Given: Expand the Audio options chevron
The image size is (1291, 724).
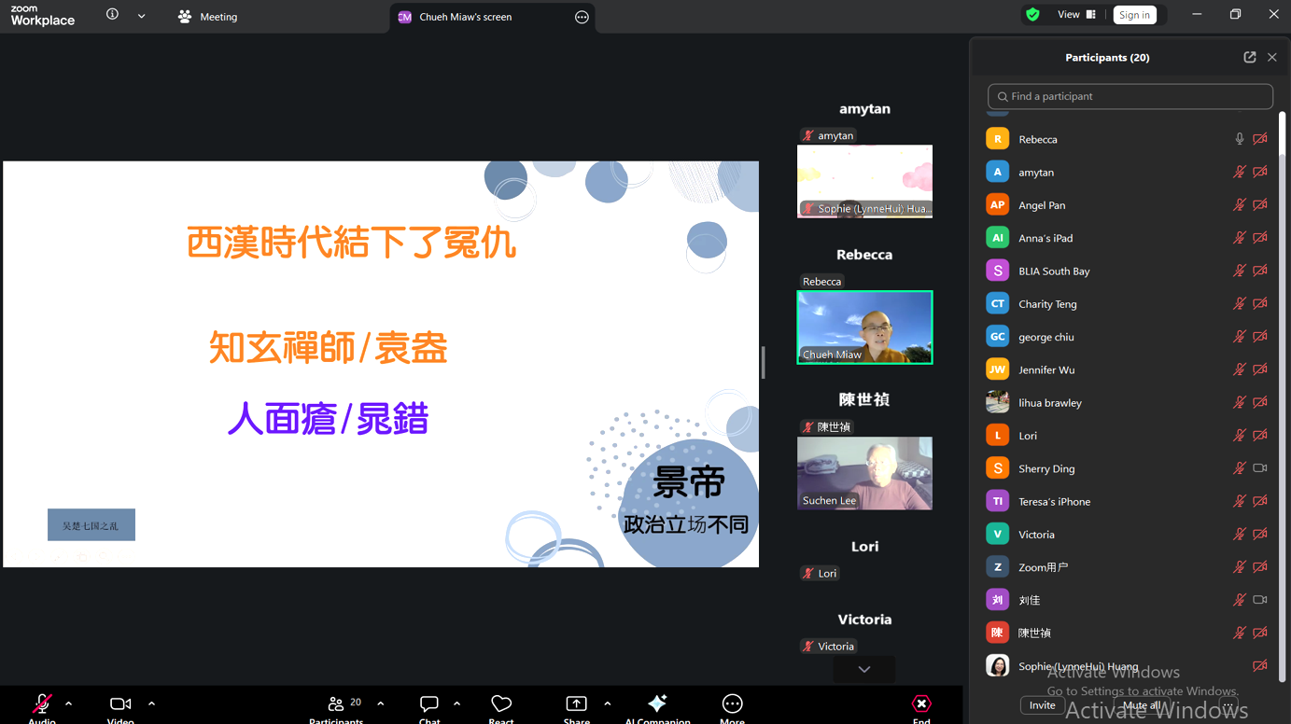Looking at the screenshot, I should pyautogui.click(x=66, y=703).
